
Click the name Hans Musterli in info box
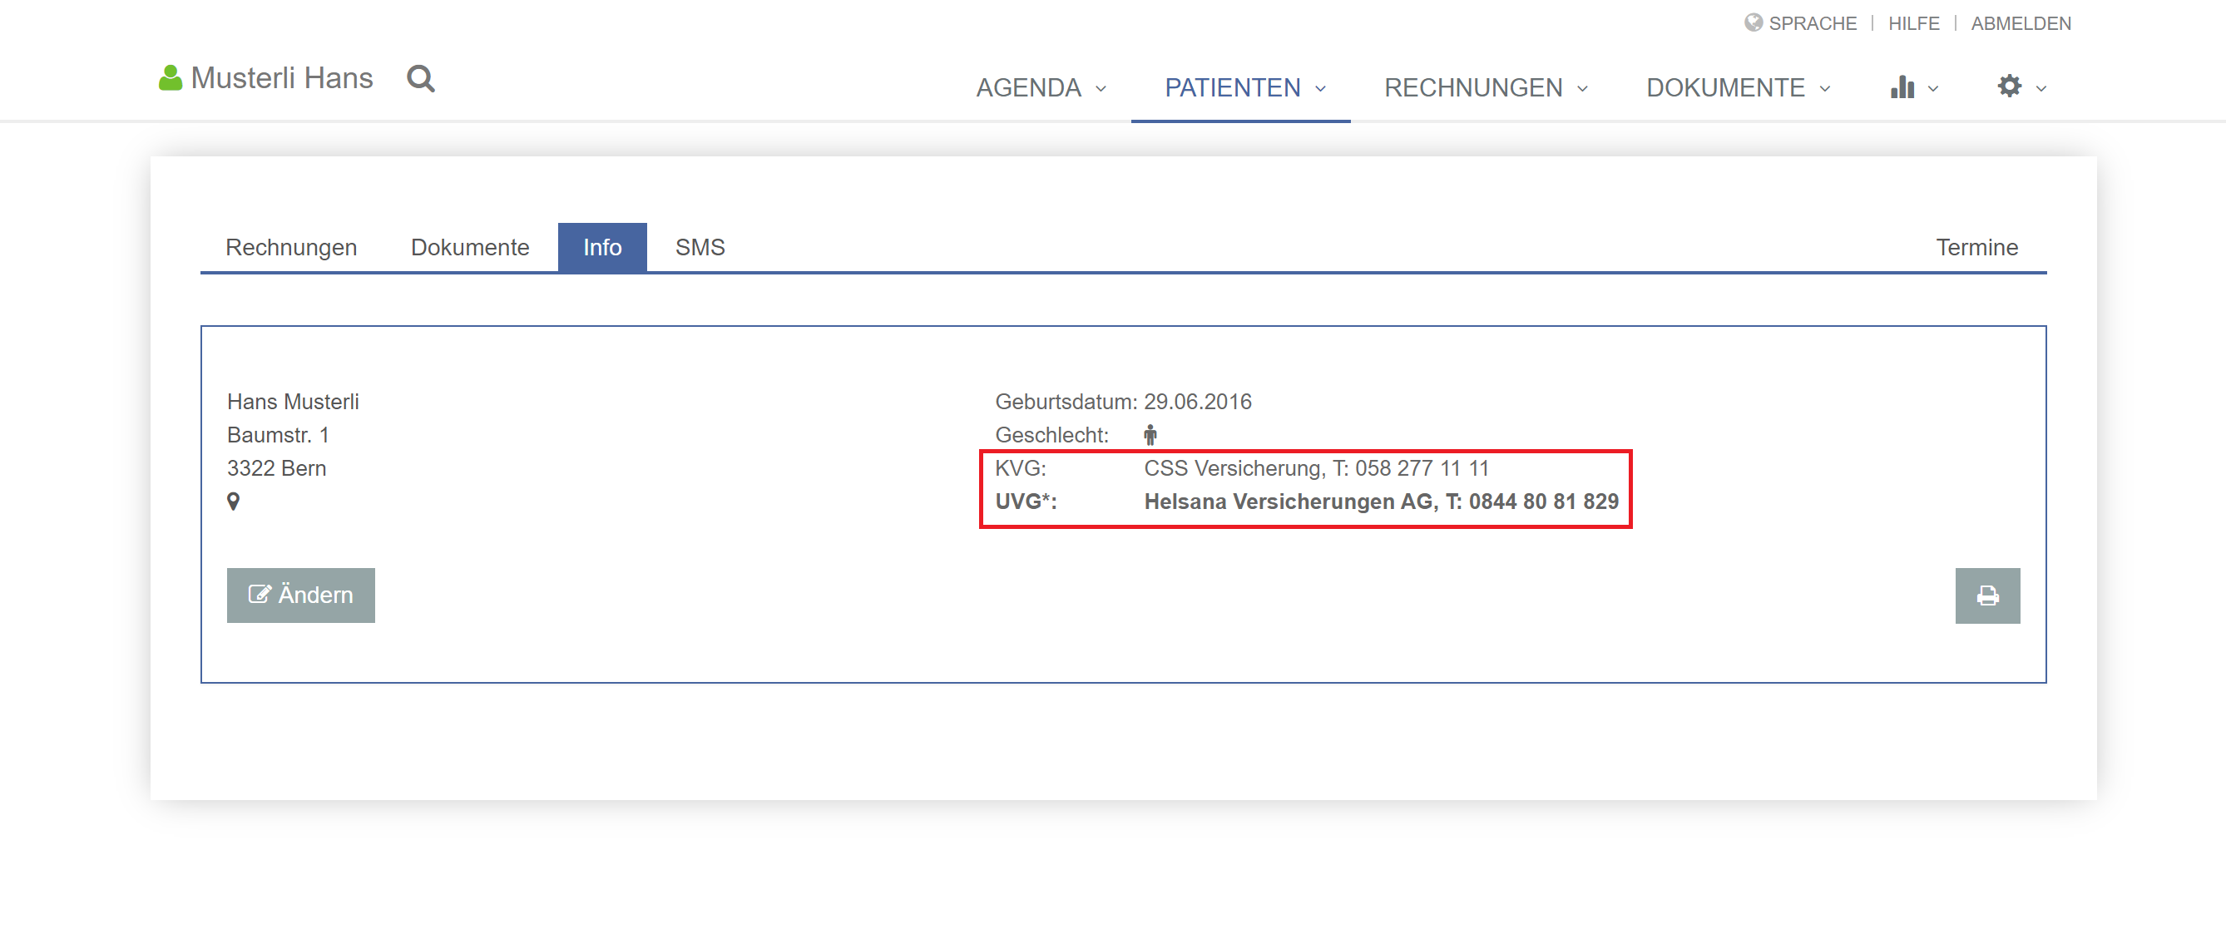293,402
